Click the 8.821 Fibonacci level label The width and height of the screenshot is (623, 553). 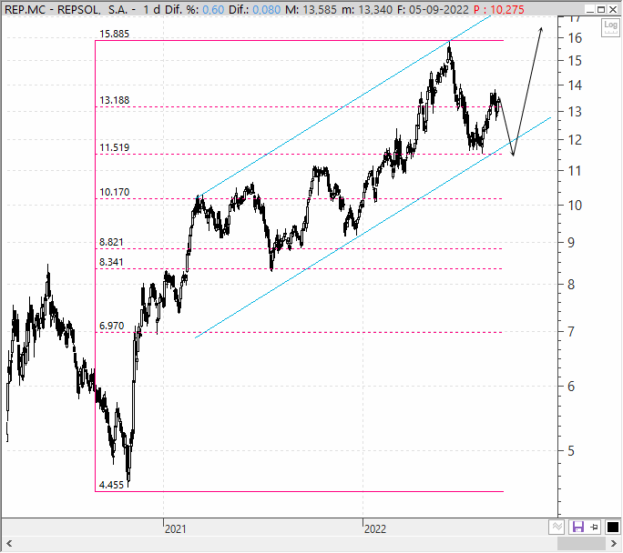tap(111, 242)
